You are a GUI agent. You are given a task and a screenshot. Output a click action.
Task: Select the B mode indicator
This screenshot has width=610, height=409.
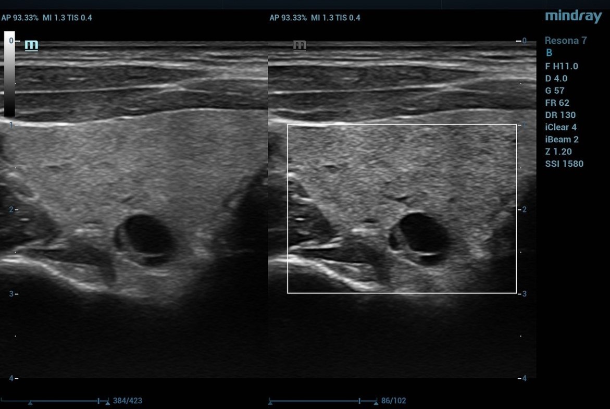click(548, 52)
